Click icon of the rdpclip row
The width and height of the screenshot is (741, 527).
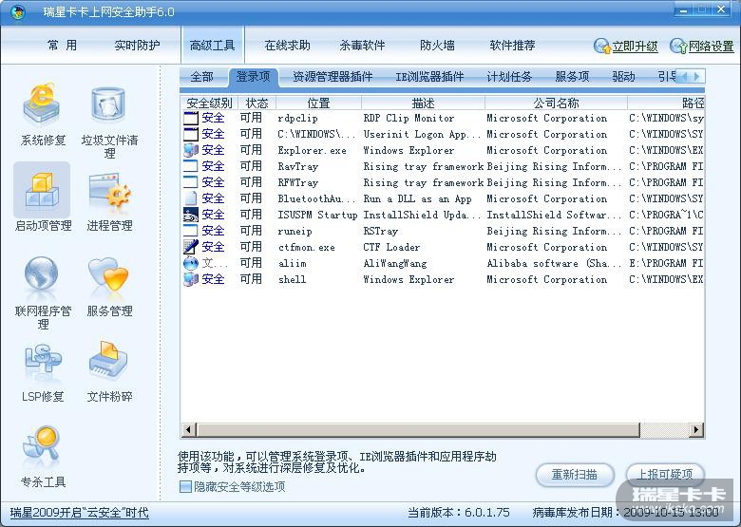(x=190, y=118)
